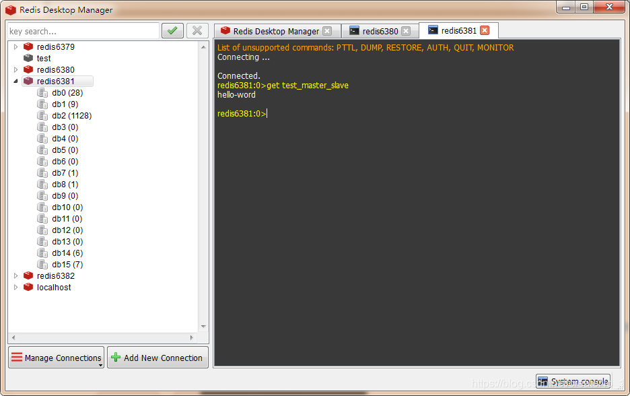This screenshot has height=396, width=630.
Task: Click 'get test_master_slave' command text
Action: 308,86
